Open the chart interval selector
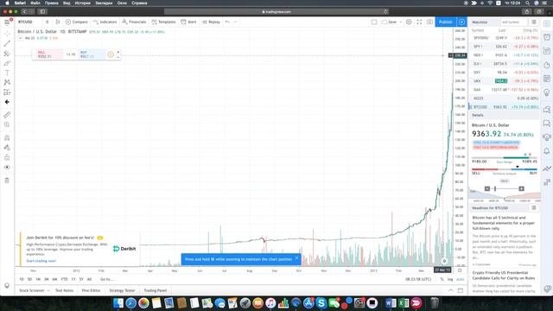The height and width of the screenshot is (311, 553). (x=47, y=22)
